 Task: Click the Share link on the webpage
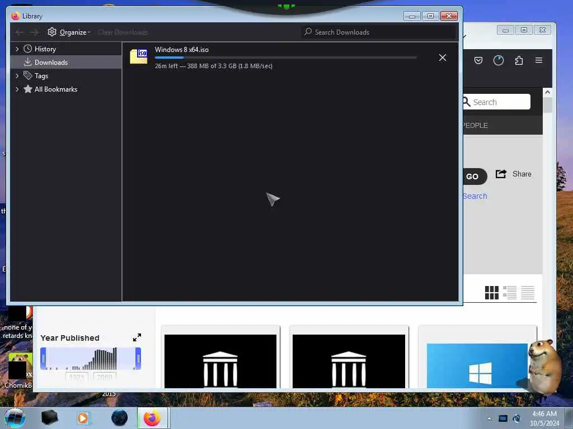click(x=522, y=174)
